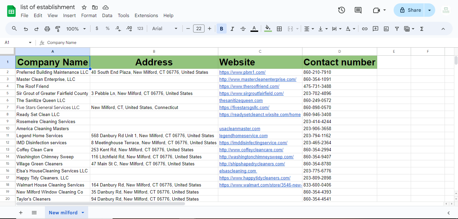Screen dimensions: 458x219
Task: Open version history clock icon
Action: [341, 10]
